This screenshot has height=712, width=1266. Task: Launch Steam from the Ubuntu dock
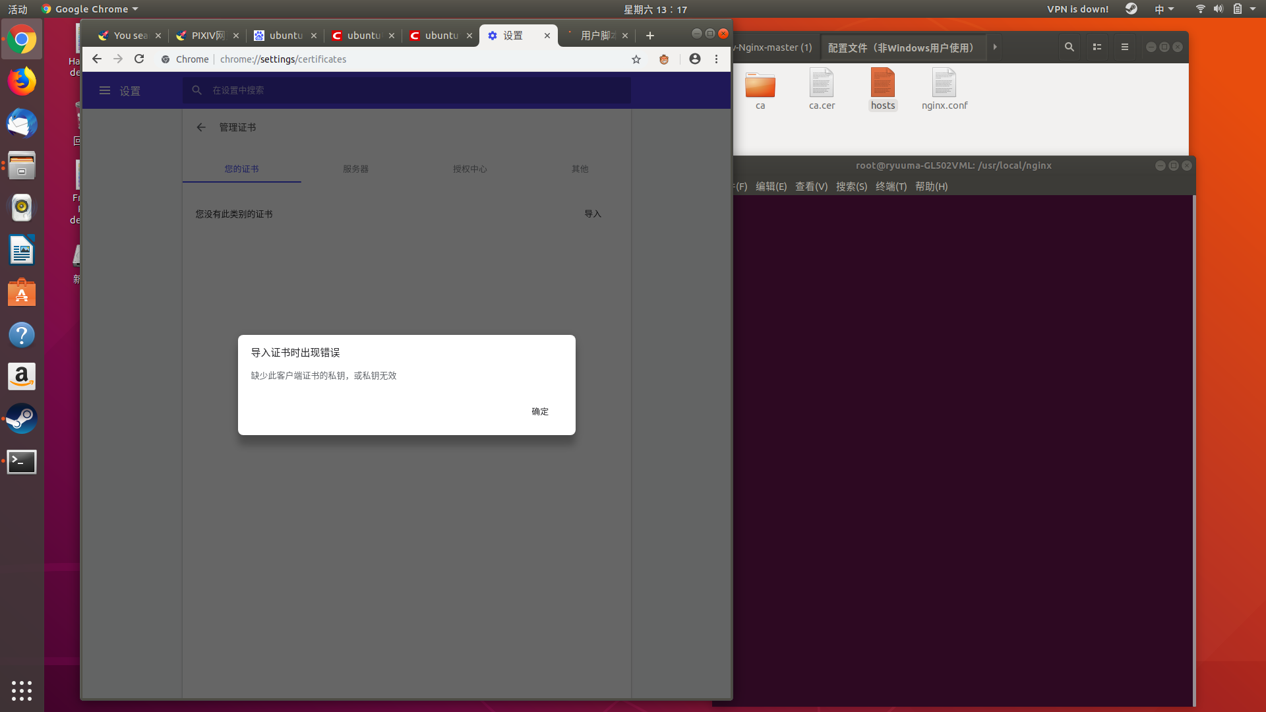[22, 419]
